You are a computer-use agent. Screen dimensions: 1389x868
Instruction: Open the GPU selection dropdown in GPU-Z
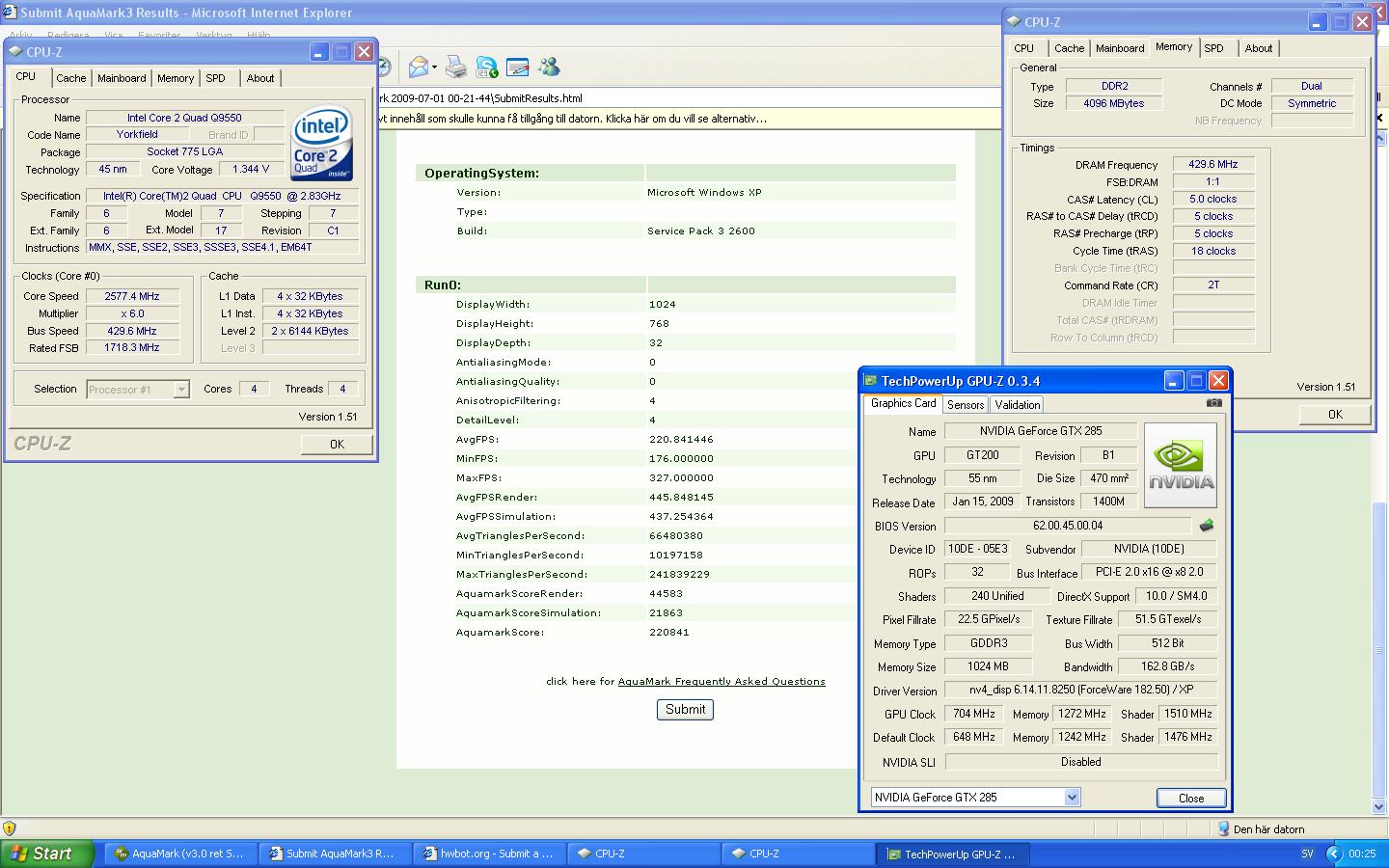click(x=1072, y=798)
